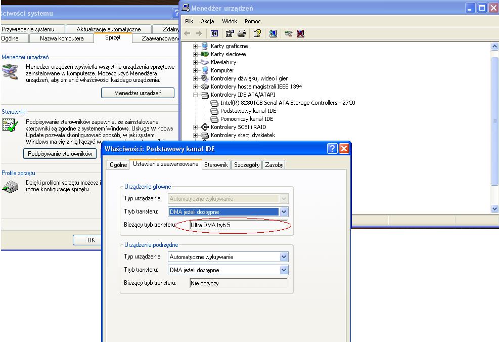
Task: Switch to the Sterownik tab
Action: (x=216, y=164)
